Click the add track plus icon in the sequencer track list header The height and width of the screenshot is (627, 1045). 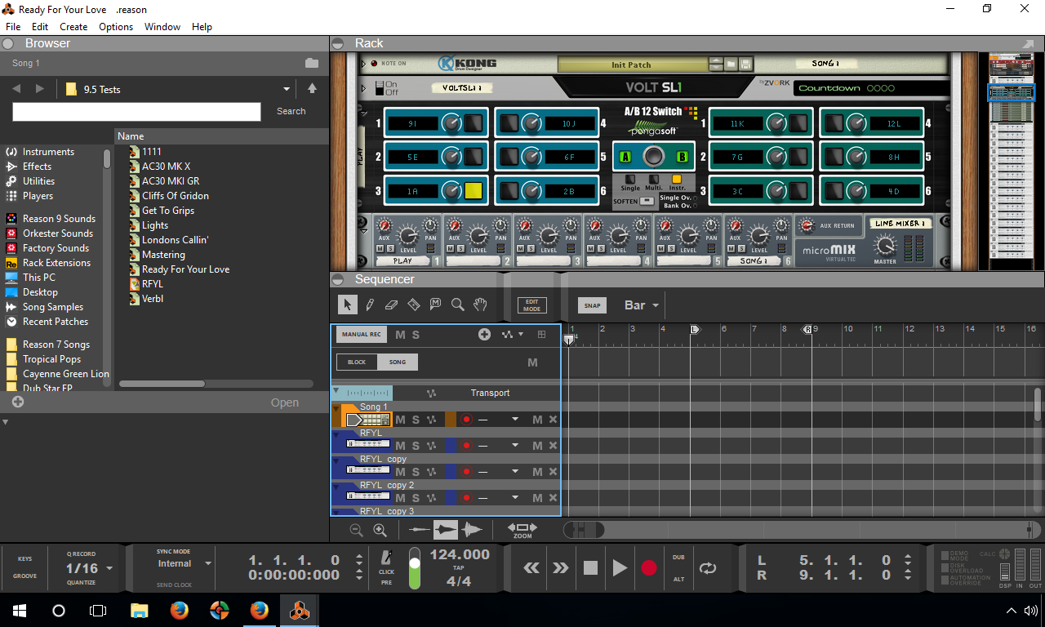click(x=484, y=335)
